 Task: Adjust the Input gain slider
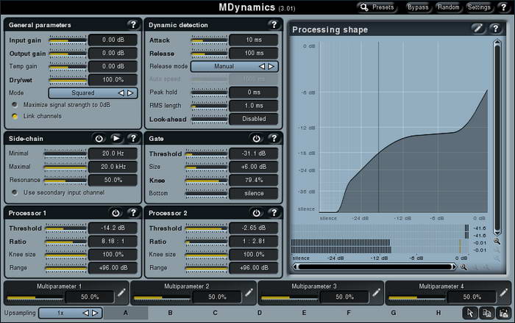[x=68, y=40]
